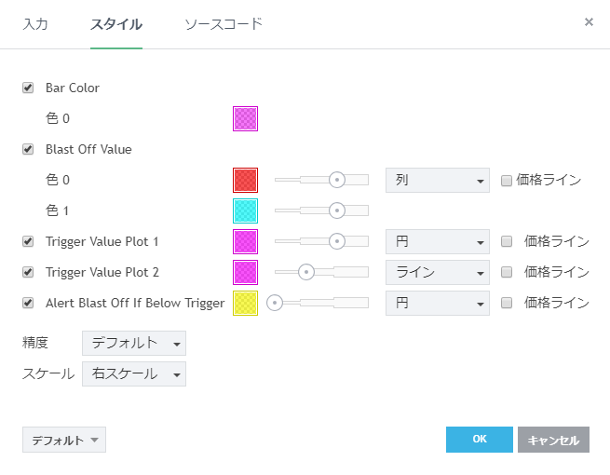Screen dimensions: 610x475
Task: Enable 価格ライン for Trigger Value Plot 2
Action: (x=507, y=272)
